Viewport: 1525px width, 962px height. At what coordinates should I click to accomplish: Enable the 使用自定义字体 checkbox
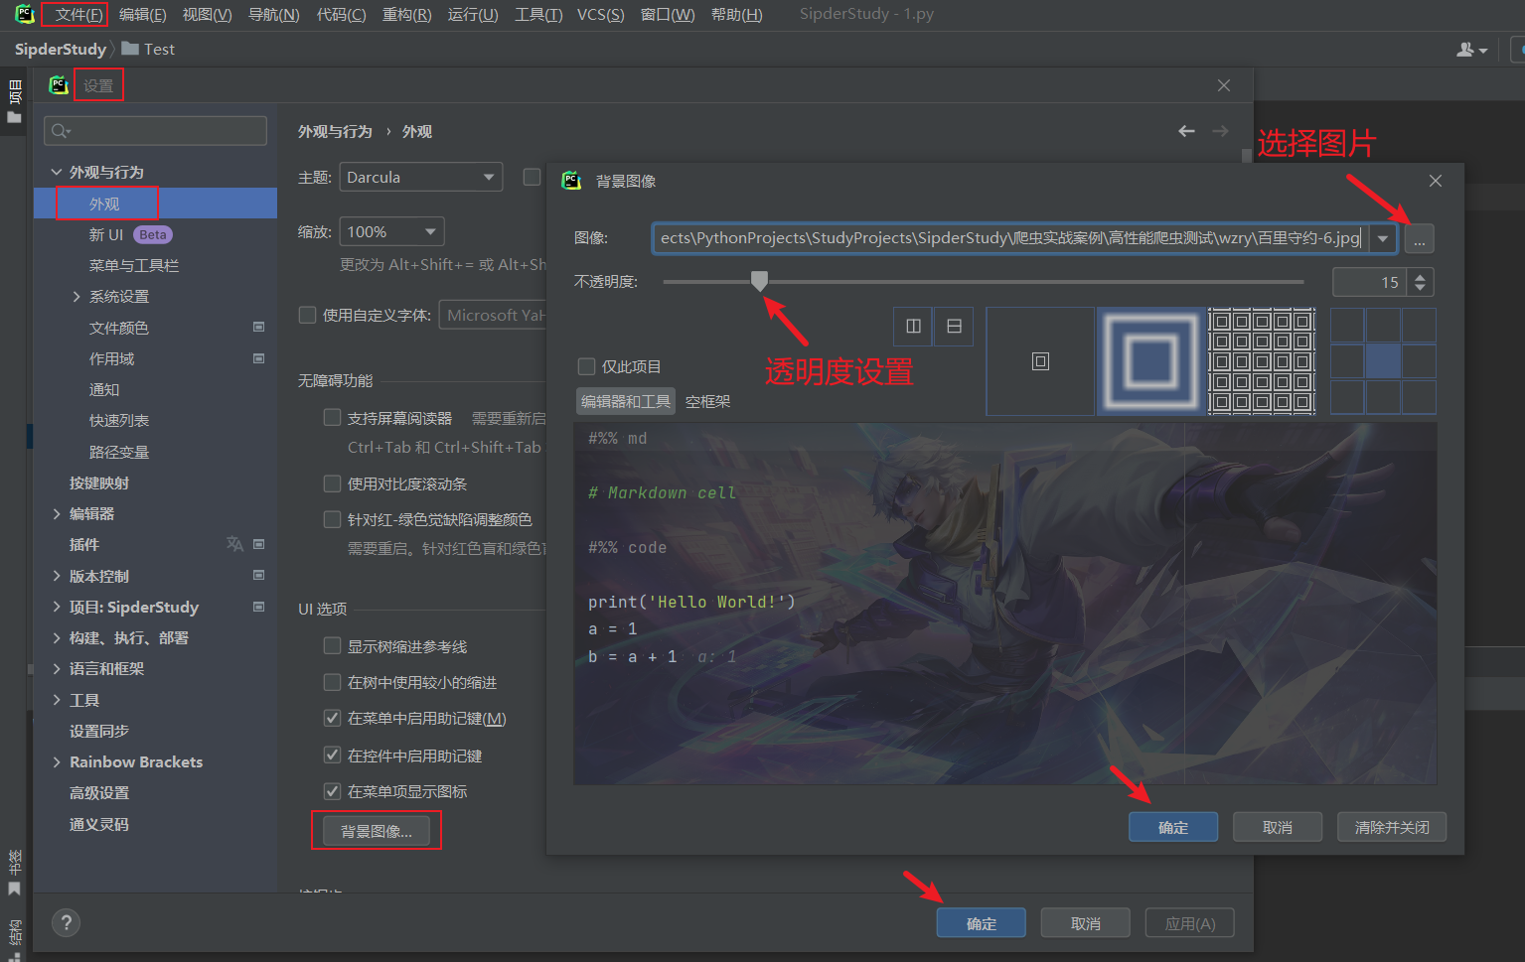[308, 315]
